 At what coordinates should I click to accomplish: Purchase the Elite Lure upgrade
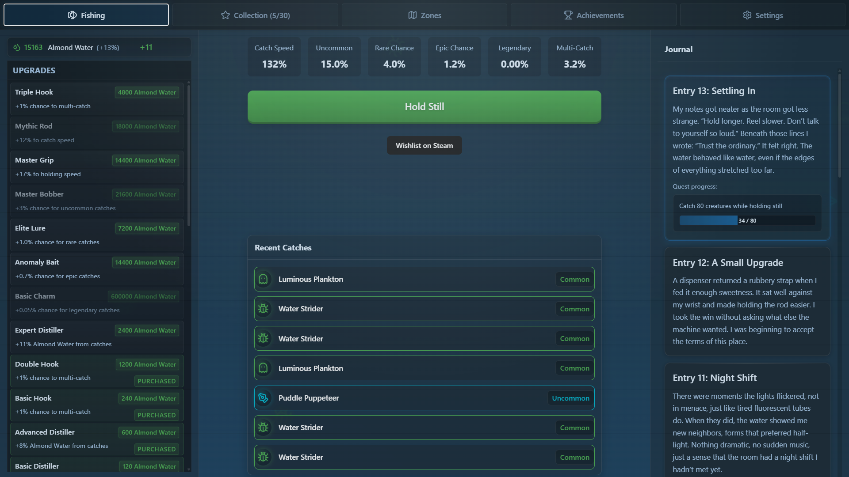click(x=147, y=228)
